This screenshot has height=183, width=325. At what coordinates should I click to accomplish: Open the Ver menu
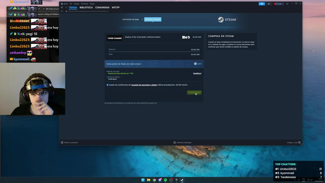[71, 4]
